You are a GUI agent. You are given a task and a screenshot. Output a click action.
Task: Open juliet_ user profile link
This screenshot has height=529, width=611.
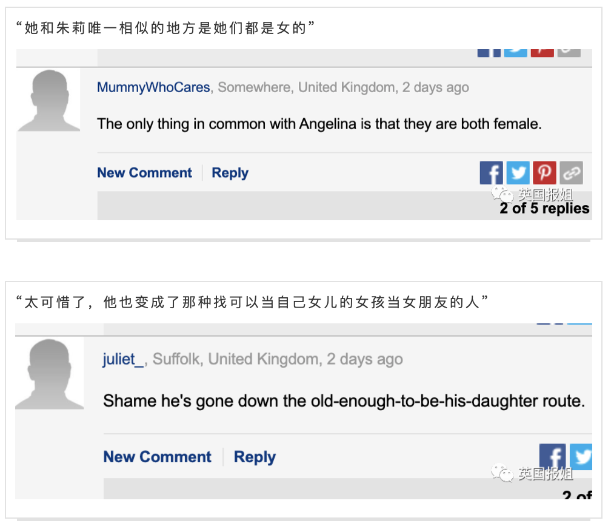coord(124,359)
